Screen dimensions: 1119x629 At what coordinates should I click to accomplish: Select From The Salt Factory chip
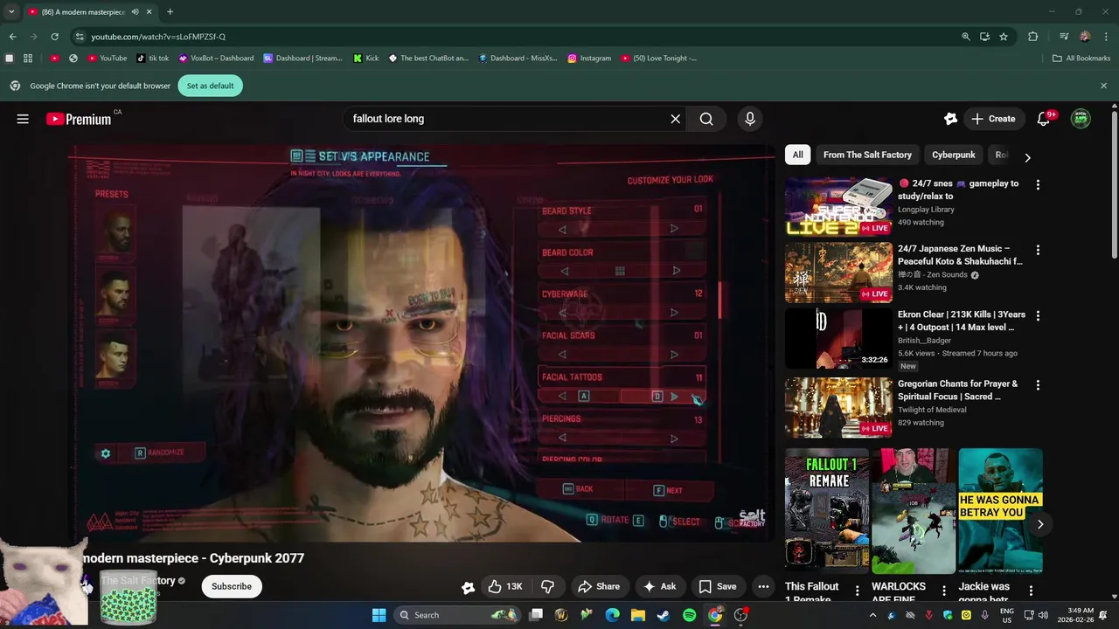click(x=867, y=155)
